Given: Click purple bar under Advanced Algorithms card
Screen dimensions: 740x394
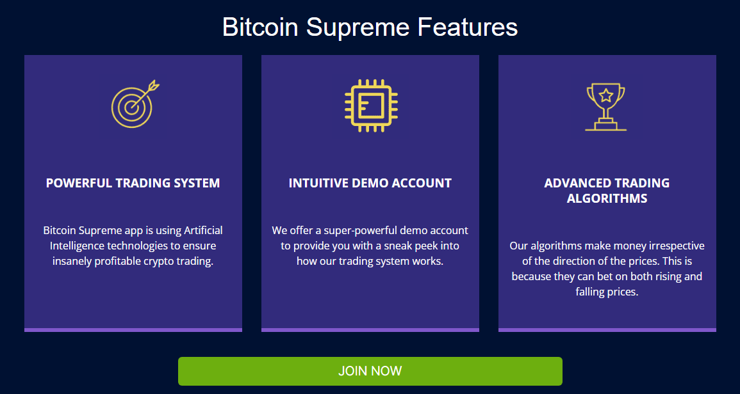Looking at the screenshot, I should (607, 330).
